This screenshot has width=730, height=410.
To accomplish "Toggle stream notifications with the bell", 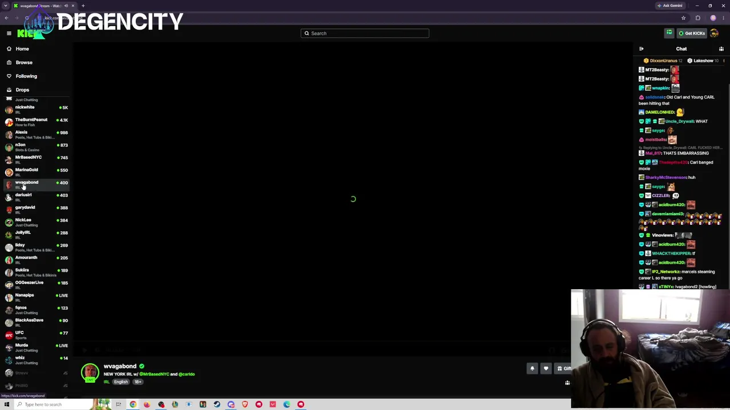I will (532, 368).
